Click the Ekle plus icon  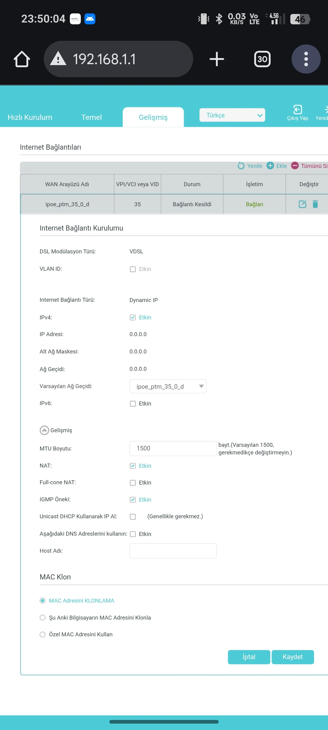point(270,165)
